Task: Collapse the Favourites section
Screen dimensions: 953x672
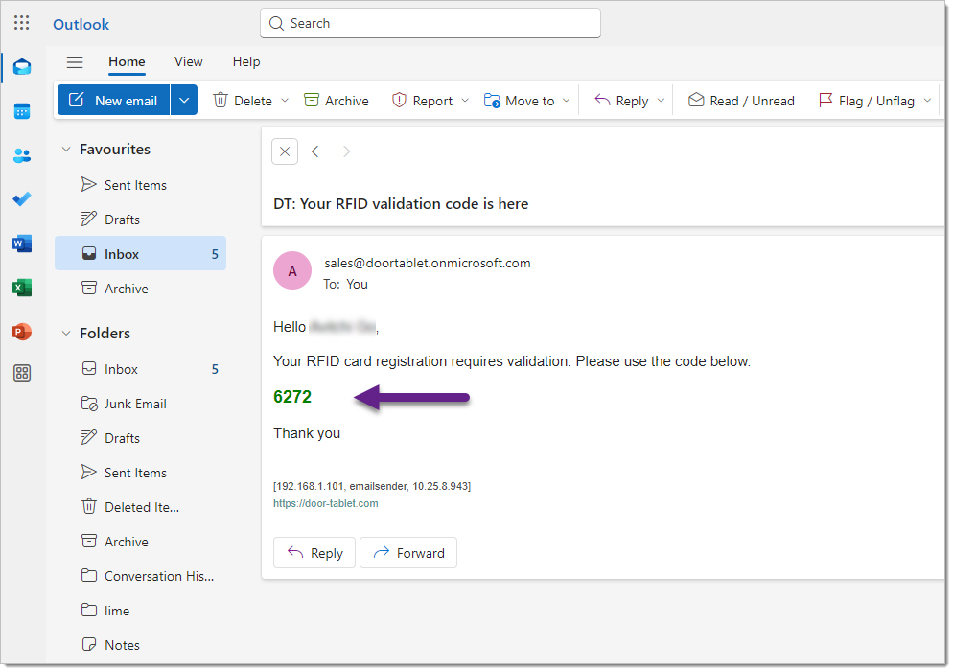Action: point(66,150)
